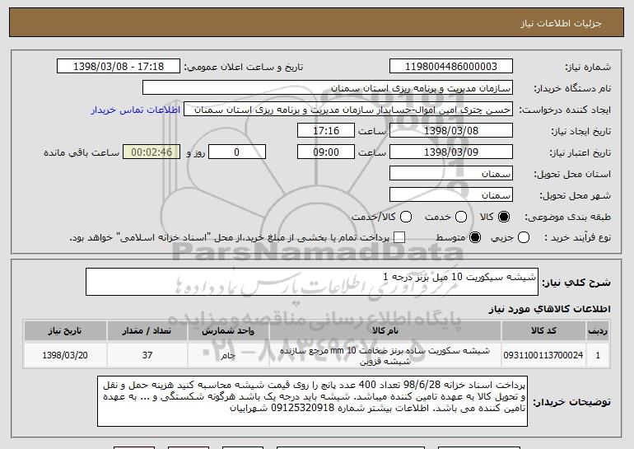Toggle the اسناد خزانه اسلامی payment checkbox
This screenshot has height=449, width=634.
(399, 237)
